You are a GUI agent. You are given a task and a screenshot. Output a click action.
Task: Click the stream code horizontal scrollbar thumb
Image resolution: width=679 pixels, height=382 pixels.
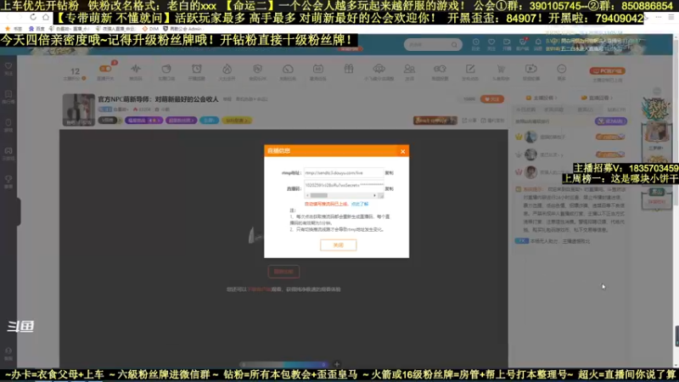tap(319, 196)
